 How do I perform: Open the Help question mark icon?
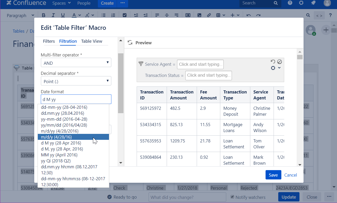(290, 3)
